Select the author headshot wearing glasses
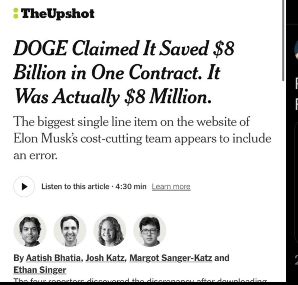Viewport: 298px width, 285px height. [150, 230]
